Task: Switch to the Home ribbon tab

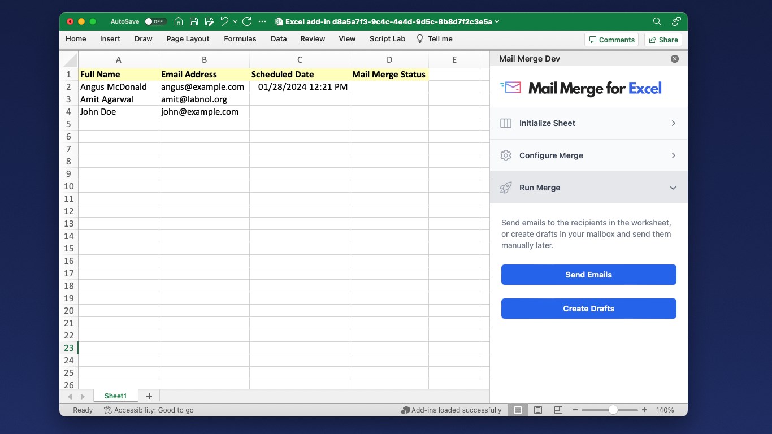Action: point(76,39)
